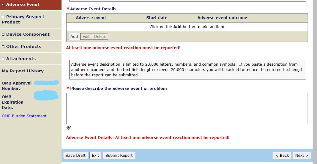Go back with the < Back button
This screenshot has width=317, height=164.
282,156
